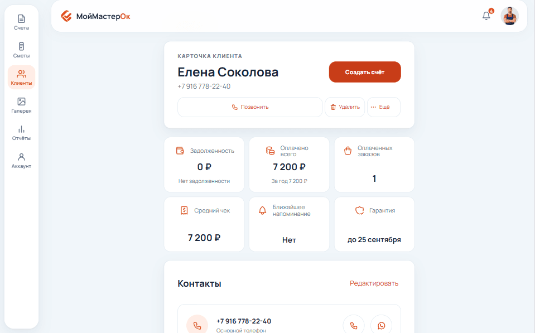Click the Нет reminder value
535x333 pixels.
[289, 240]
